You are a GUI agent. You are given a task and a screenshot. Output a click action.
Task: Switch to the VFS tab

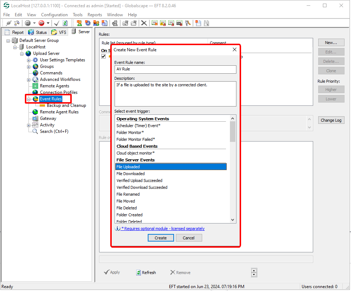59,32
